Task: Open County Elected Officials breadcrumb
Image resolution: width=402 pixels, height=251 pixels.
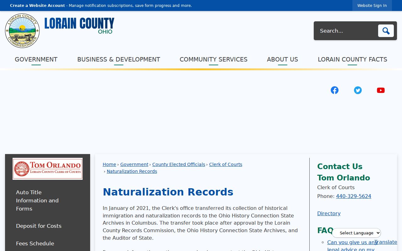Action: tap(179, 164)
